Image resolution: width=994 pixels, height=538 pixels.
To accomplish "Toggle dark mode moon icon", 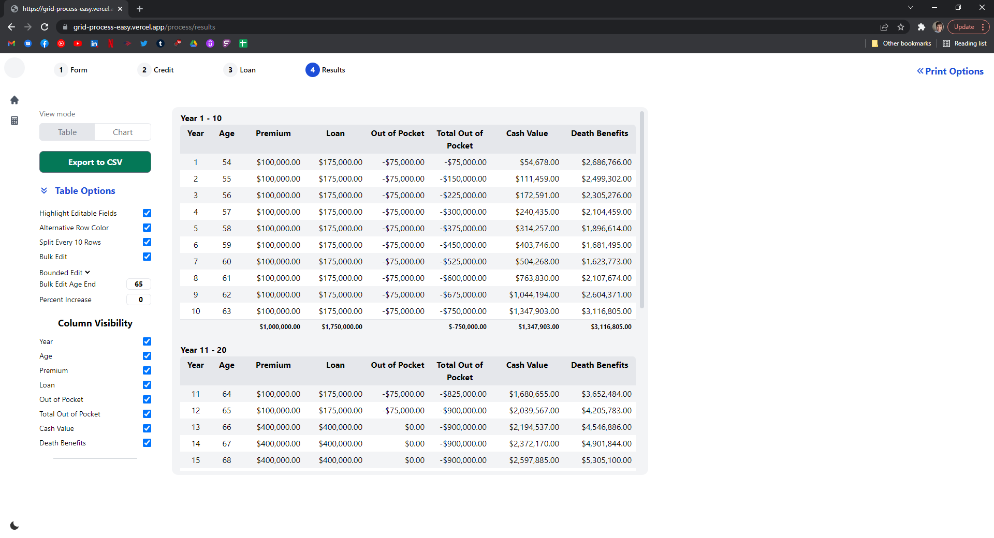I will point(14,526).
